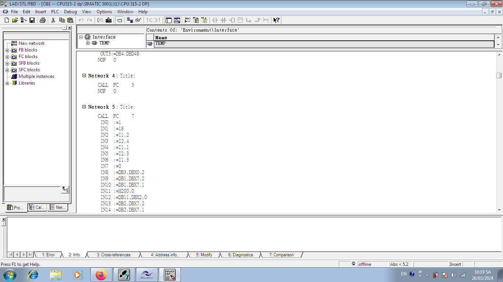
Task: Toggle the Overviews panel toolbar icon
Action: (x=169, y=20)
